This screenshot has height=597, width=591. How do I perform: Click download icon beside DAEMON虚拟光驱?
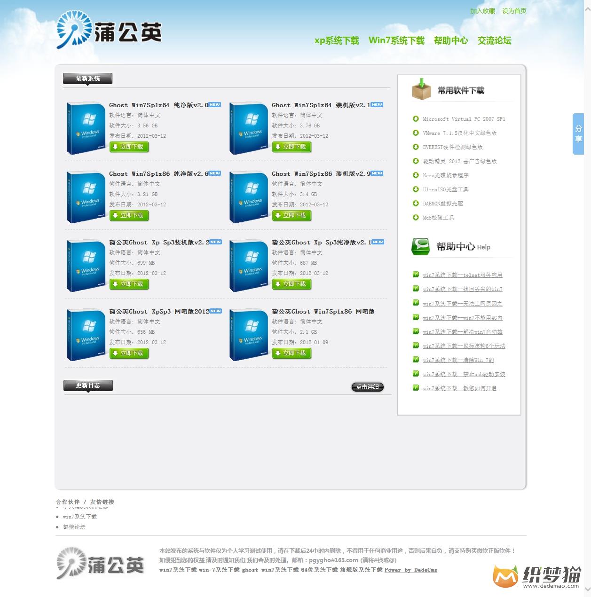416,204
